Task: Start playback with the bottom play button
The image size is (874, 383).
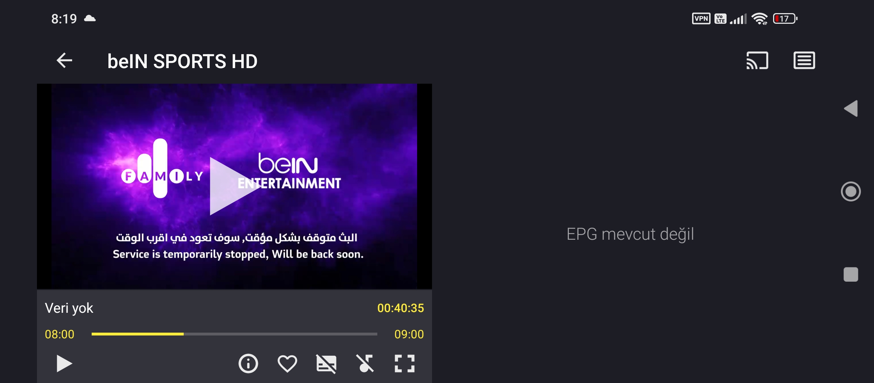Action: 64,363
